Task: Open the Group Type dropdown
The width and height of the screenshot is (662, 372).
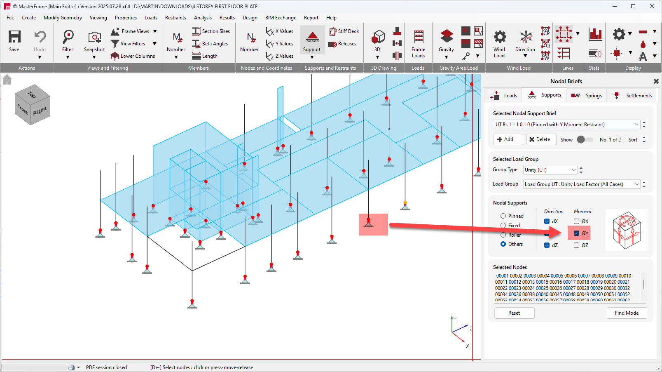Action: 573,170
